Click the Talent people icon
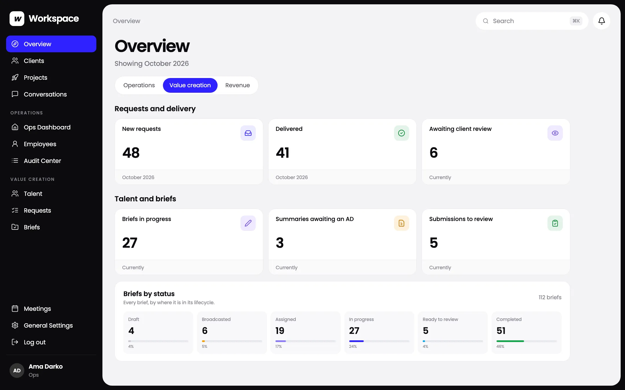 (x=15, y=194)
